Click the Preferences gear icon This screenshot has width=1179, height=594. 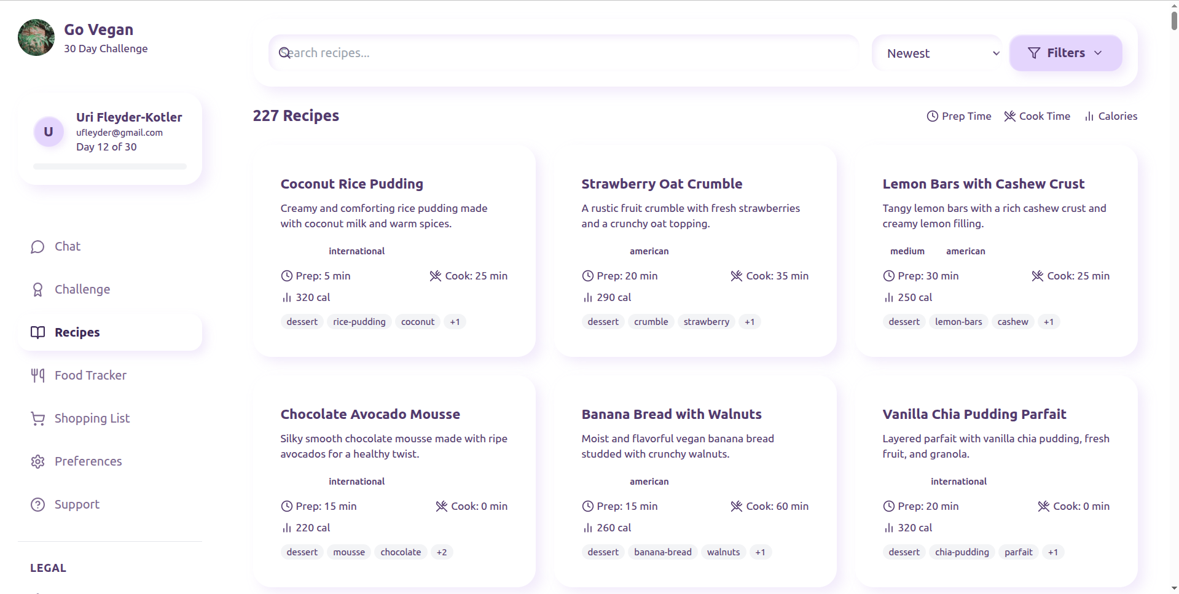[x=37, y=462]
